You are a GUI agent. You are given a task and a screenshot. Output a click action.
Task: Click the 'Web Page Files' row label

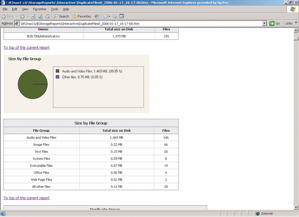pos(41,180)
